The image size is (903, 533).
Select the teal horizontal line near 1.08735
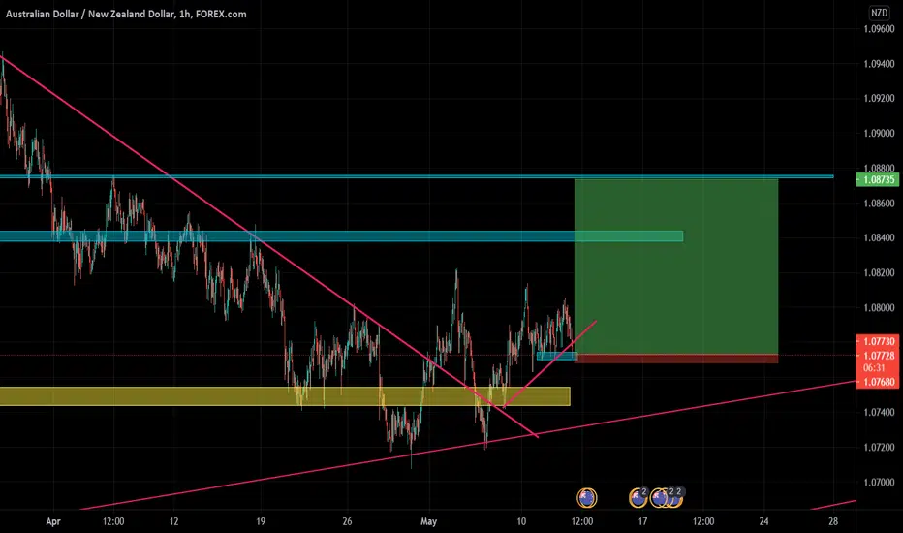[417, 176]
